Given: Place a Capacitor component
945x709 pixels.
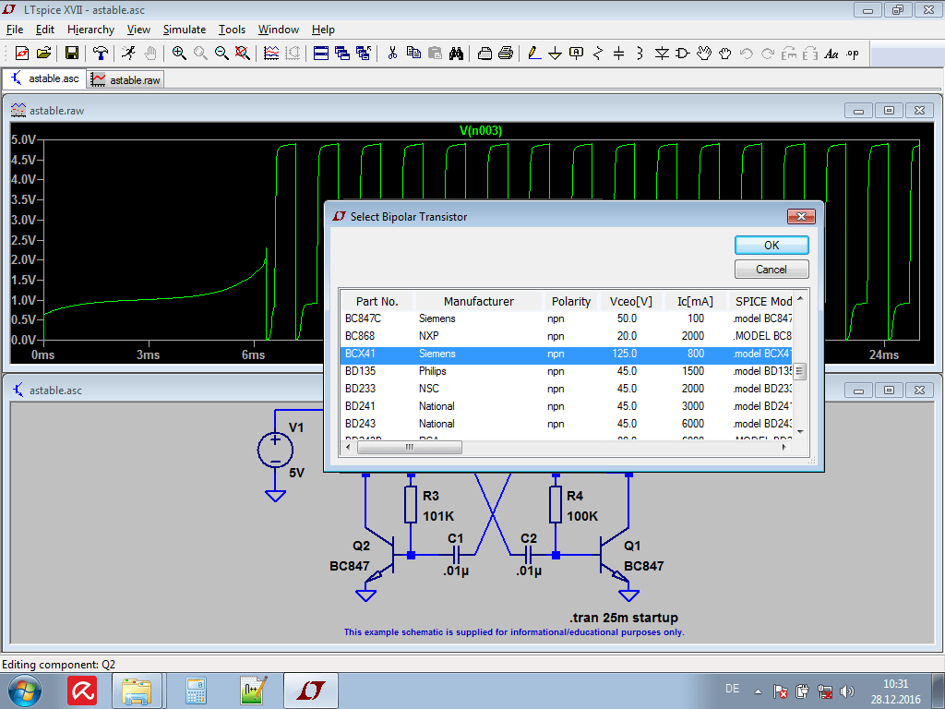Looking at the screenshot, I should tap(617, 54).
